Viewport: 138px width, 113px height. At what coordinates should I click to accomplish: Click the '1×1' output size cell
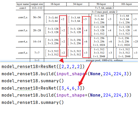click(37, 60)
